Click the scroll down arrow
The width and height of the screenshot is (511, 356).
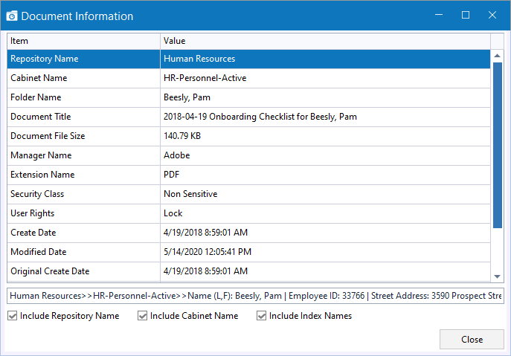(x=497, y=276)
